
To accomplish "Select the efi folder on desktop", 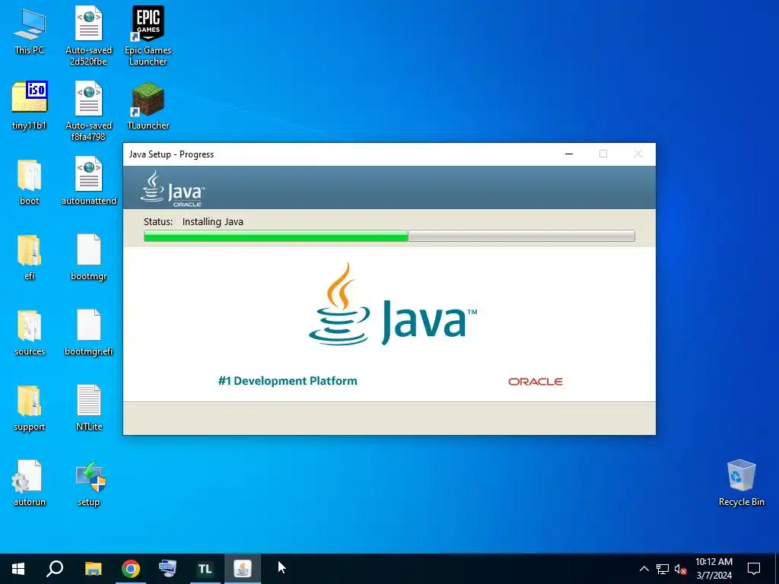I will click(30, 257).
